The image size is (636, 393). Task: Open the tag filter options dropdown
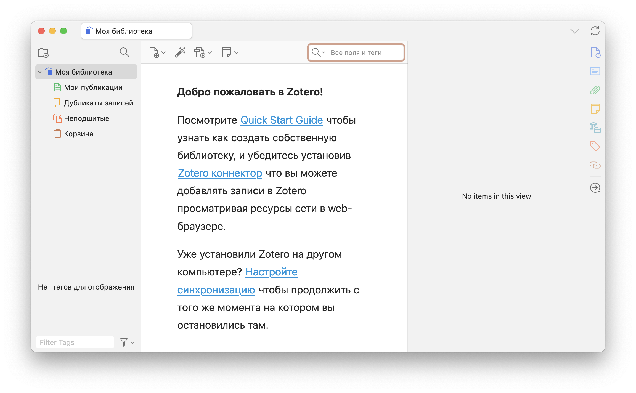[x=127, y=342]
